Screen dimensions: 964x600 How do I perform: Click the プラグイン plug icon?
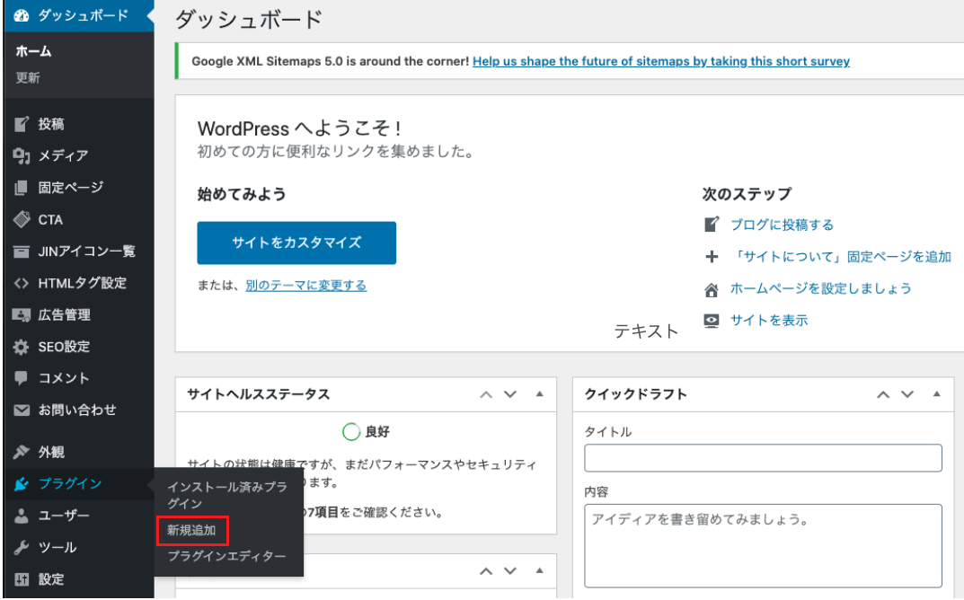22,484
